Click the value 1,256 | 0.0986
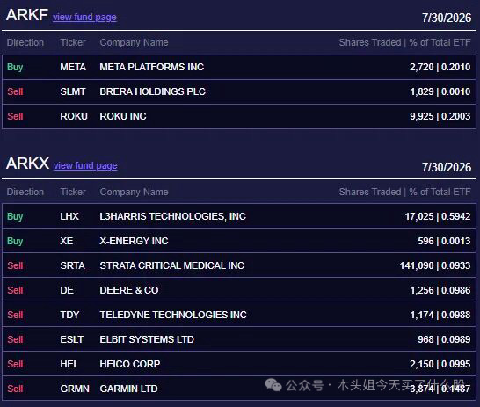The height and width of the screenshot is (407, 480). (x=440, y=290)
